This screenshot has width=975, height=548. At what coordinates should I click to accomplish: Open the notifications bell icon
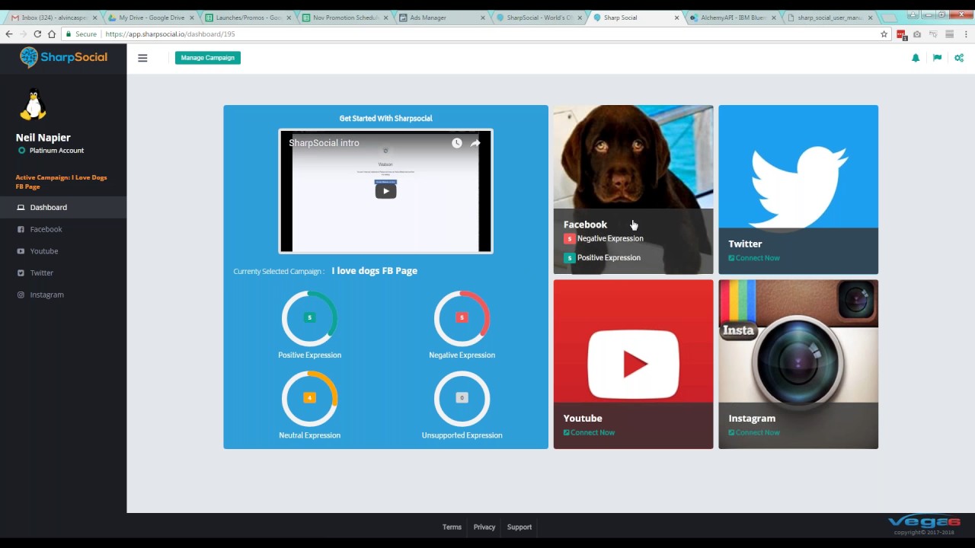point(916,58)
